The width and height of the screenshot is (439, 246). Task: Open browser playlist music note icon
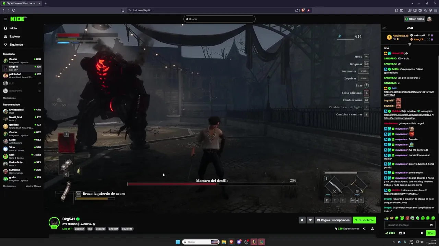(x=410, y=10)
